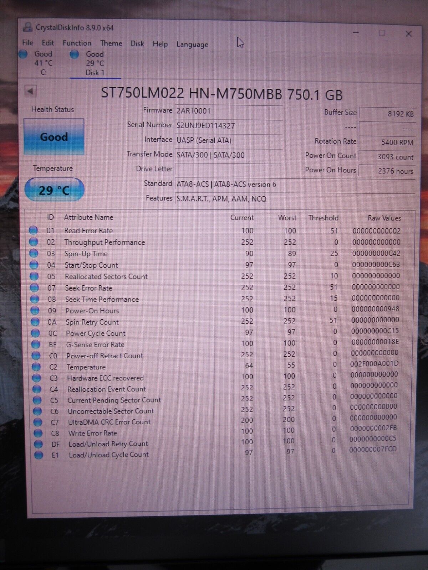428x570 pixels.
Task: Click status orb for Power-On Hours row
Action: (35, 311)
